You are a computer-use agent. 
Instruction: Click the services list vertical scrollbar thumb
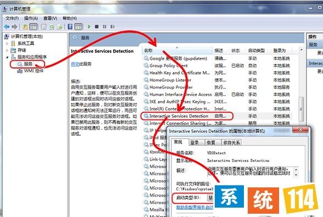tap(301, 109)
